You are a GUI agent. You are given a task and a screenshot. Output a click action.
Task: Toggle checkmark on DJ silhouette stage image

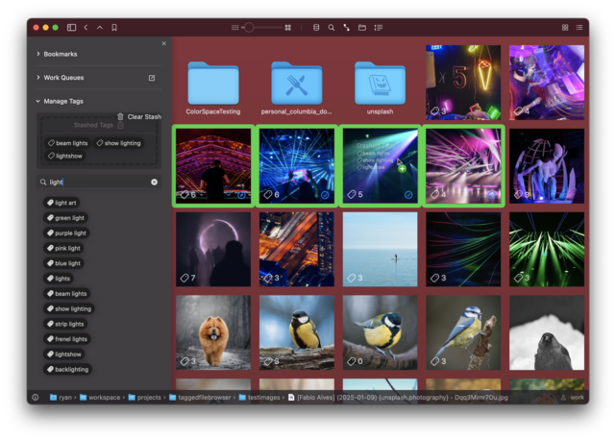coord(241,195)
